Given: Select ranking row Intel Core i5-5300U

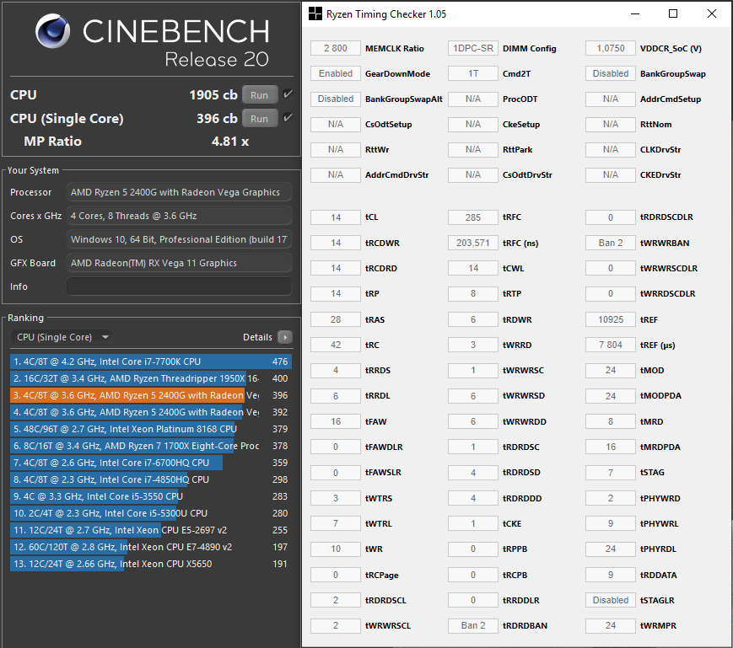Looking at the screenshot, I should click(150, 513).
